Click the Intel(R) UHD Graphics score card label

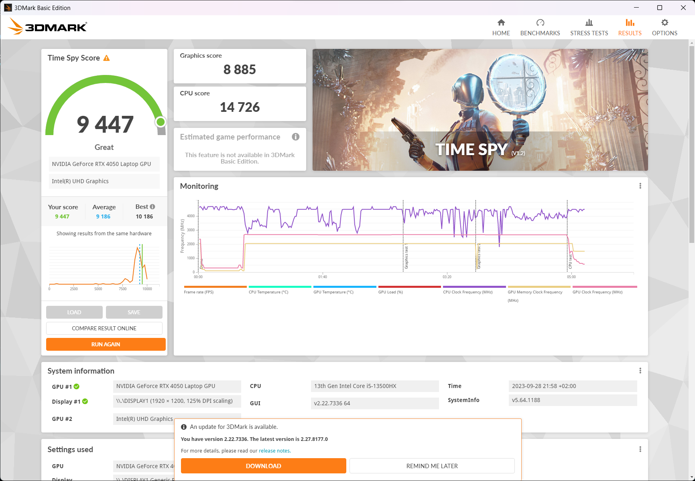click(x=104, y=181)
